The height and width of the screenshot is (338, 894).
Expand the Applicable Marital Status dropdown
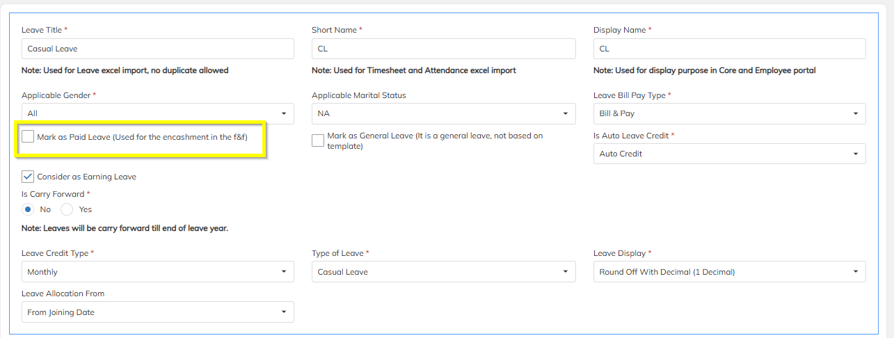pyautogui.click(x=443, y=113)
